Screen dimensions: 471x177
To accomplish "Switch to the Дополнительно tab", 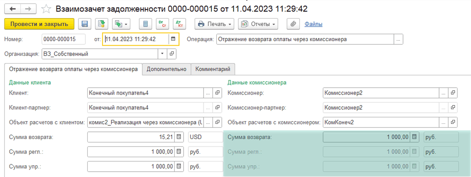I will coord(166,69).
